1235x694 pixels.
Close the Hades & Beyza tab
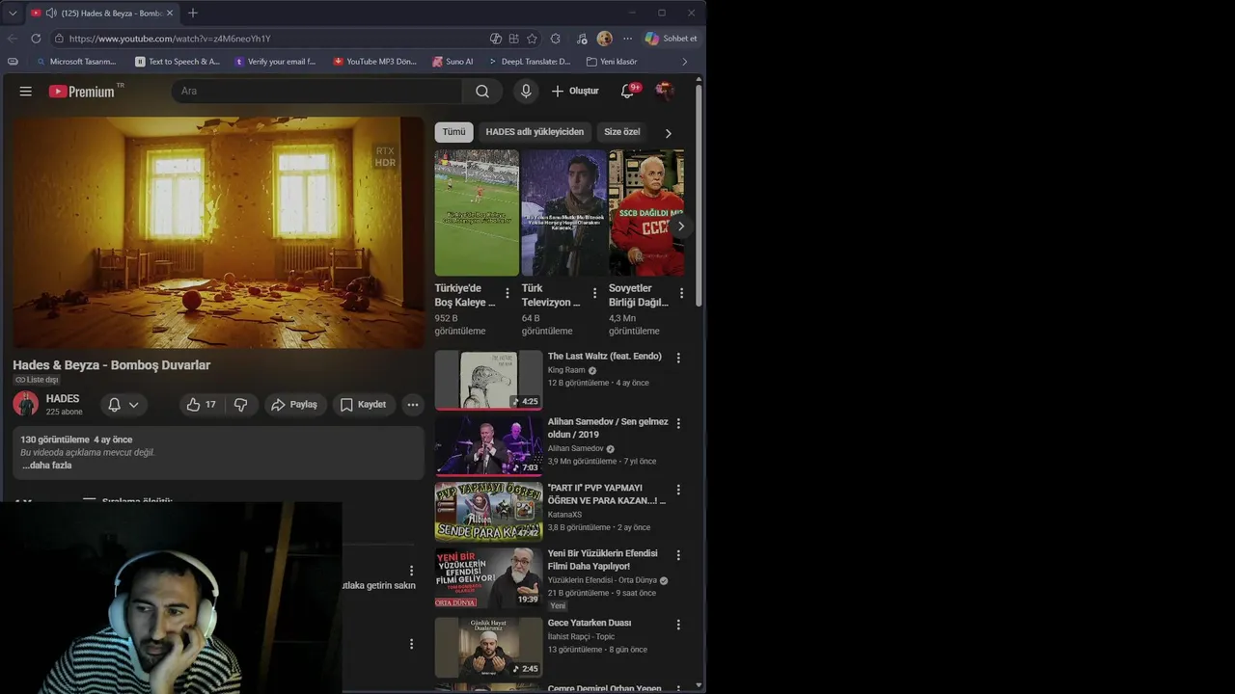pos(170,13)
